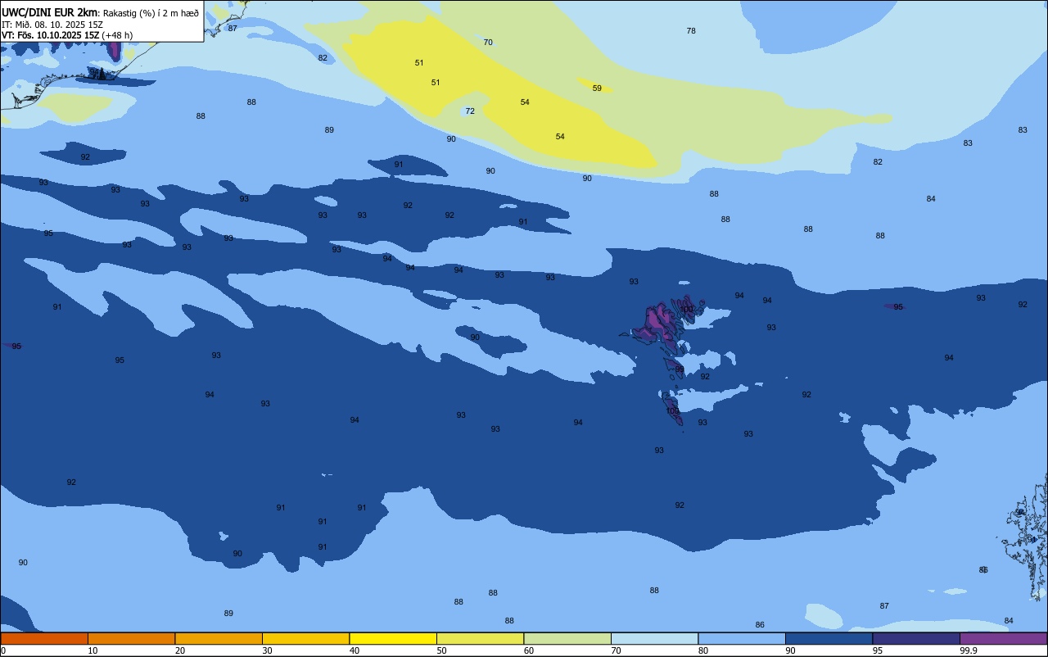The image size is (1048, 657).
Task: Click the 60–70 pale green legend swatch
Action: pyautogui.click(x=567, y=638)
